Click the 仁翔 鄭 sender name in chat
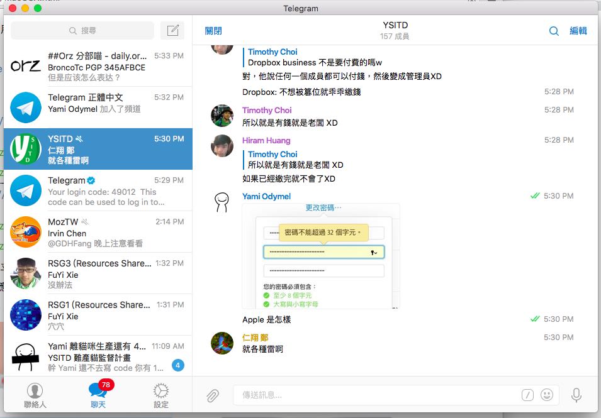The width and height of the screenshot is (601, 418). (256, 338)
